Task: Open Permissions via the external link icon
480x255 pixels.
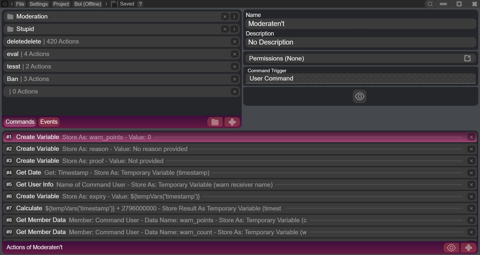Action: [467, 58]
